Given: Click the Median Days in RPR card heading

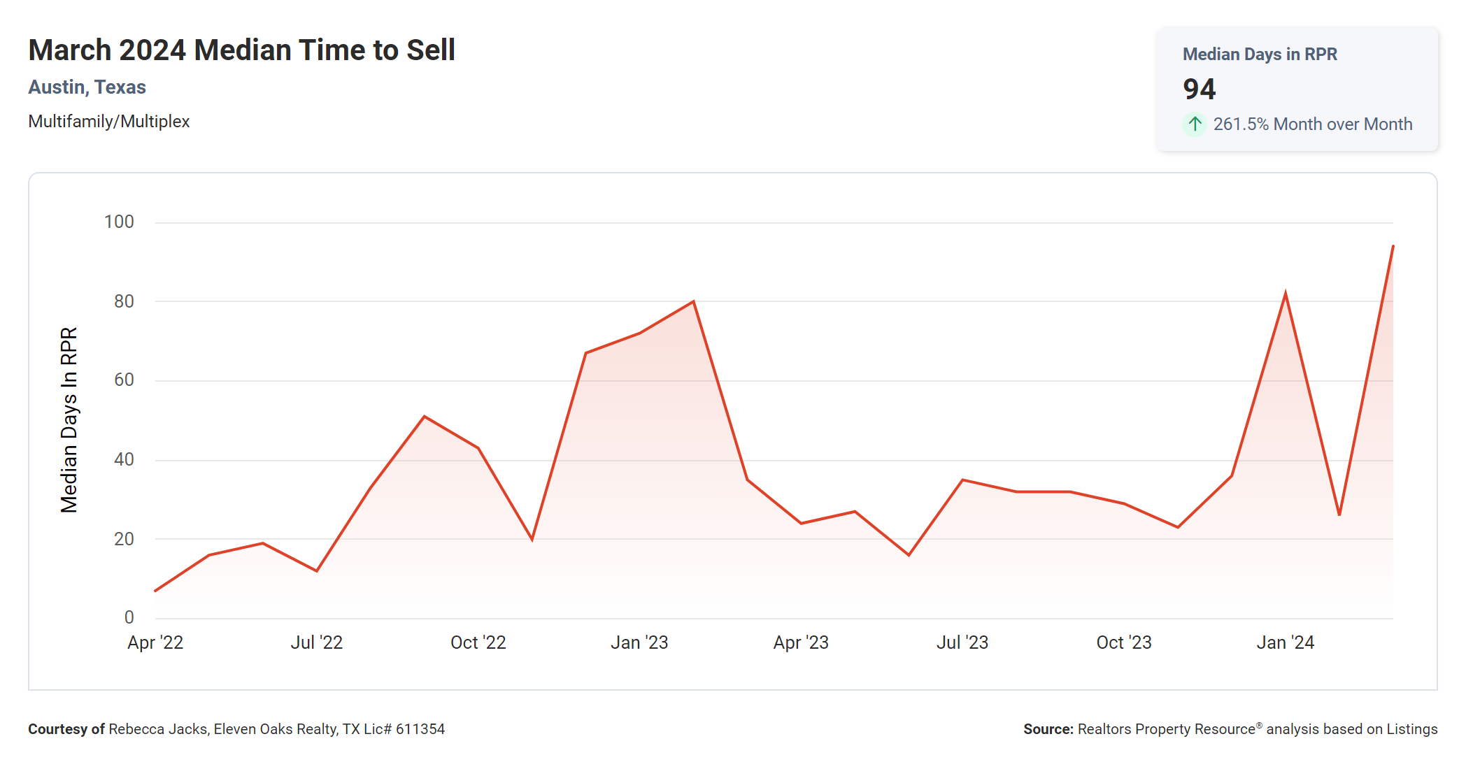Looking at the screenshot, I should tap(1259, 55).
